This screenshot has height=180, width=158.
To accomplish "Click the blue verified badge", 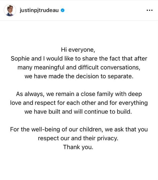I will click(x=63, y=10).
